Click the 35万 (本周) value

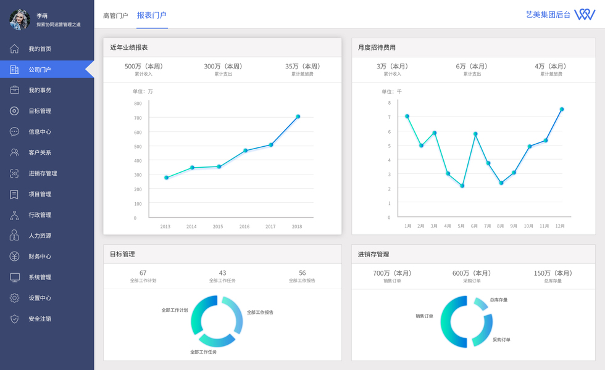302,67
